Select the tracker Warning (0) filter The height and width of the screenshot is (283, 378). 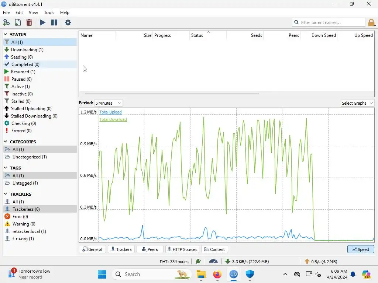tap(40, 224)
